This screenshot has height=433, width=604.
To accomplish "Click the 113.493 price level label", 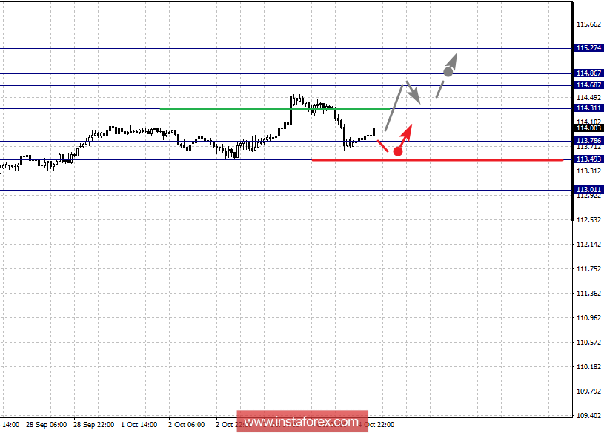I will (x=588, y=159).
